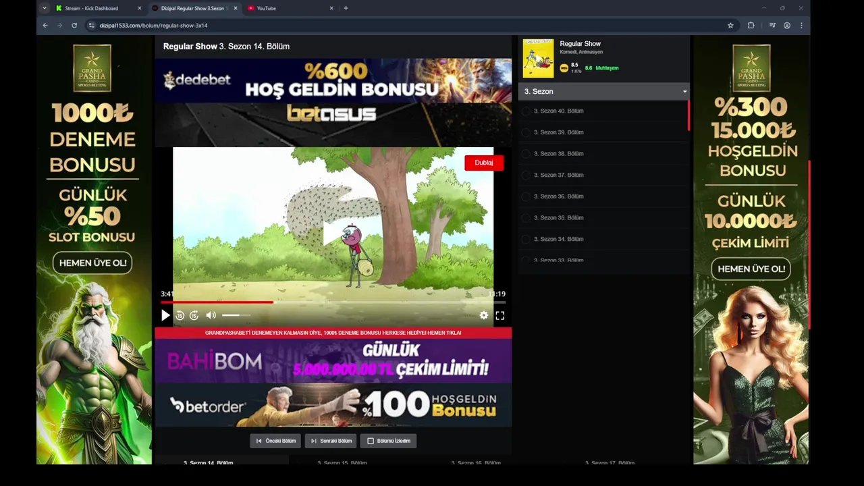Open video player settings gear
The image size is (864, 486).
(x=483, y=315)
